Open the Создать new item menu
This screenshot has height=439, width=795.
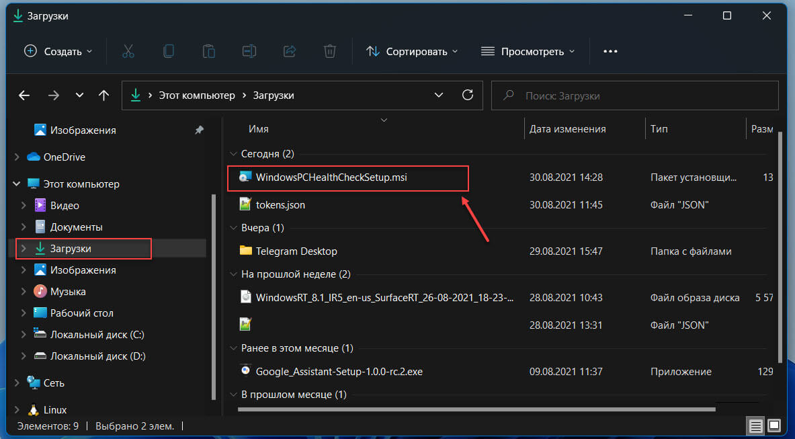58,51
